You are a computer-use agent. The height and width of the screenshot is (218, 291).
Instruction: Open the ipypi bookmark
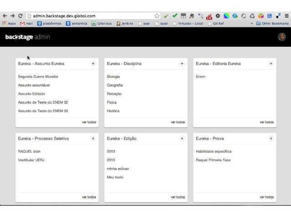(161, 24)
